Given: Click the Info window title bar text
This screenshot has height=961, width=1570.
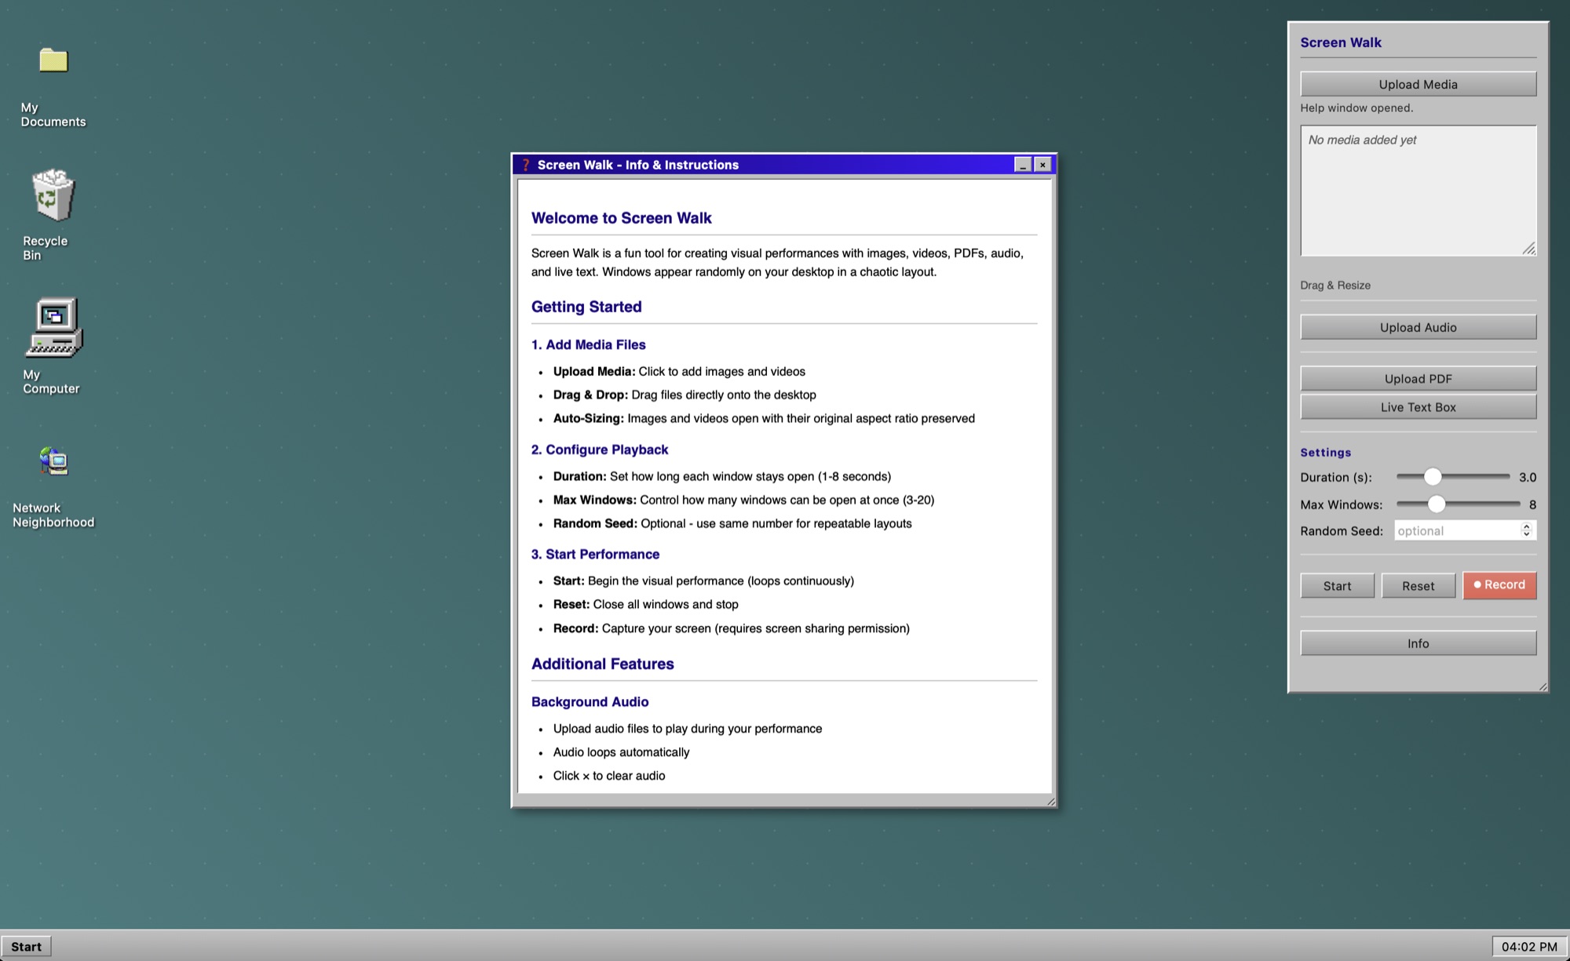Looking at the screenshot, I should [x=637, y=165].
